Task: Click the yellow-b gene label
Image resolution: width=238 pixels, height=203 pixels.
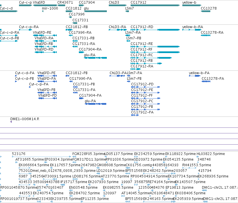Action: pos(189,3)
